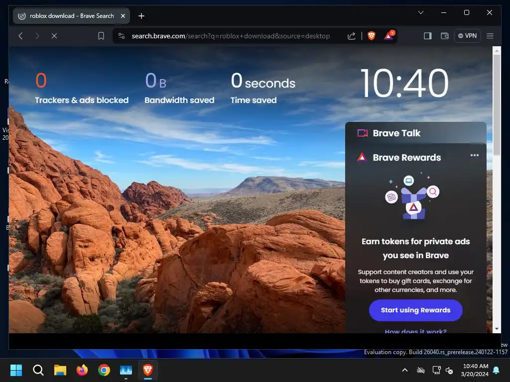Open the blue monitor taskbar app
Screen dimensions: 510x382
pyautogui.click(x=126, y=370)
